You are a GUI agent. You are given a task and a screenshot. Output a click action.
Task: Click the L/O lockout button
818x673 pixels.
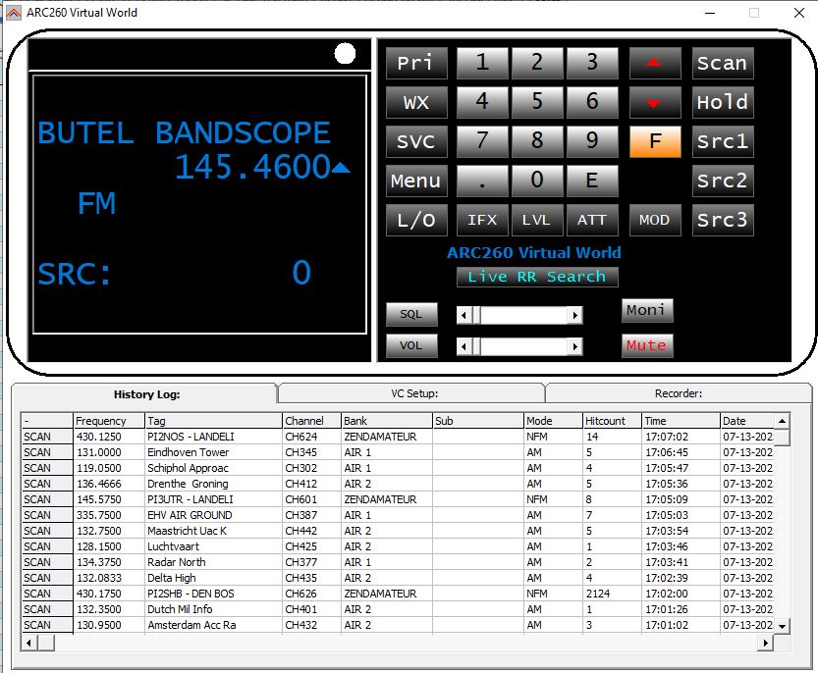pos(416,220)
